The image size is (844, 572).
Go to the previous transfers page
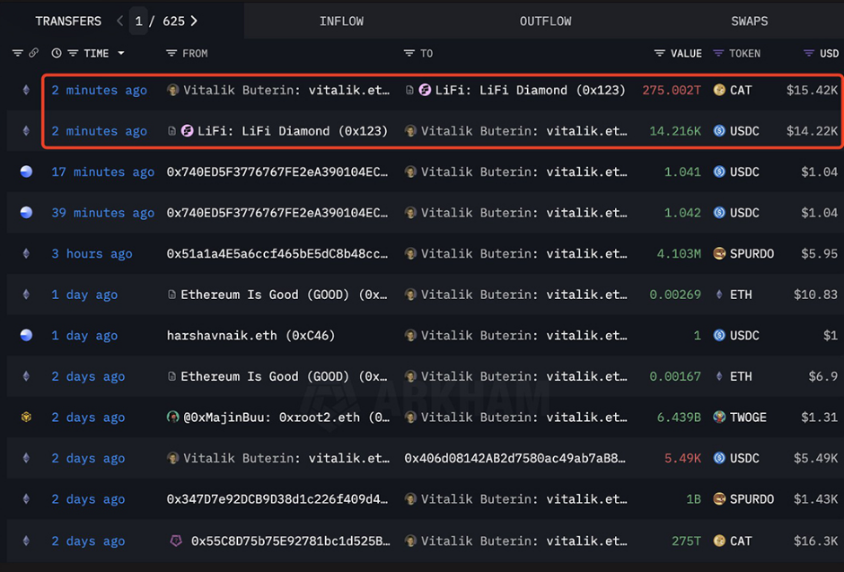120,21
